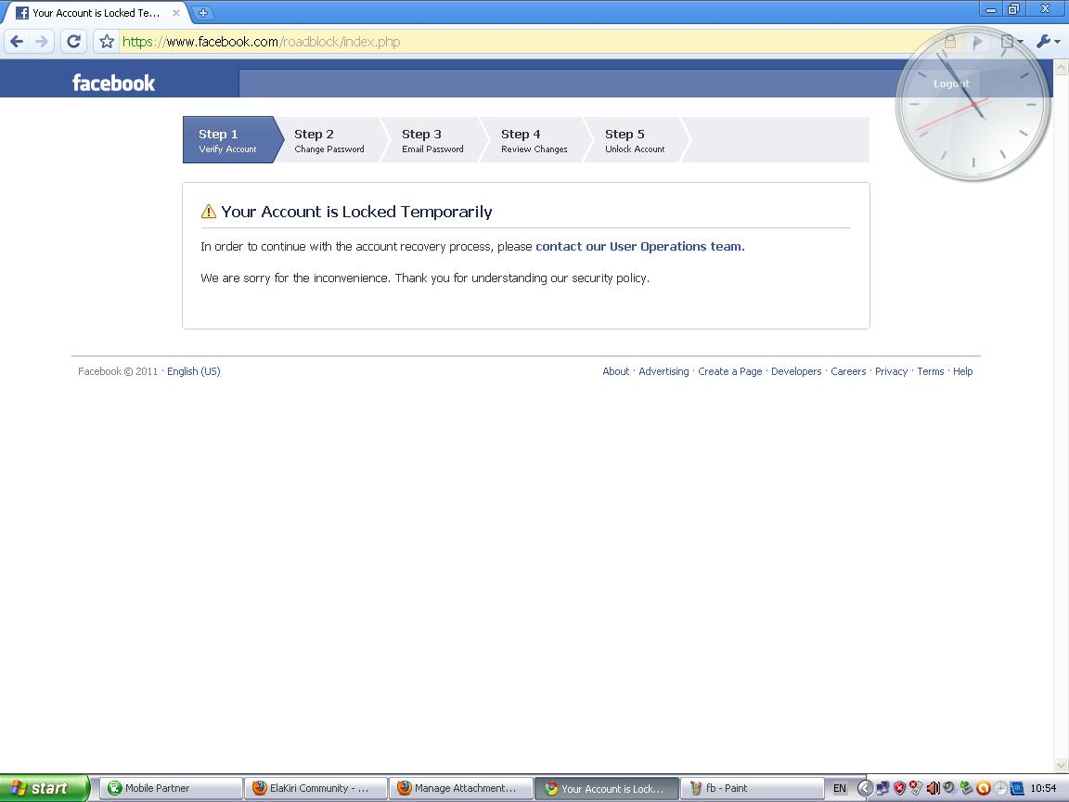The width and height of the screenshot is (1069, 802).
Task: Select the 'Your Account is Locked Te...' browser tab
Action: coord(96,12)
